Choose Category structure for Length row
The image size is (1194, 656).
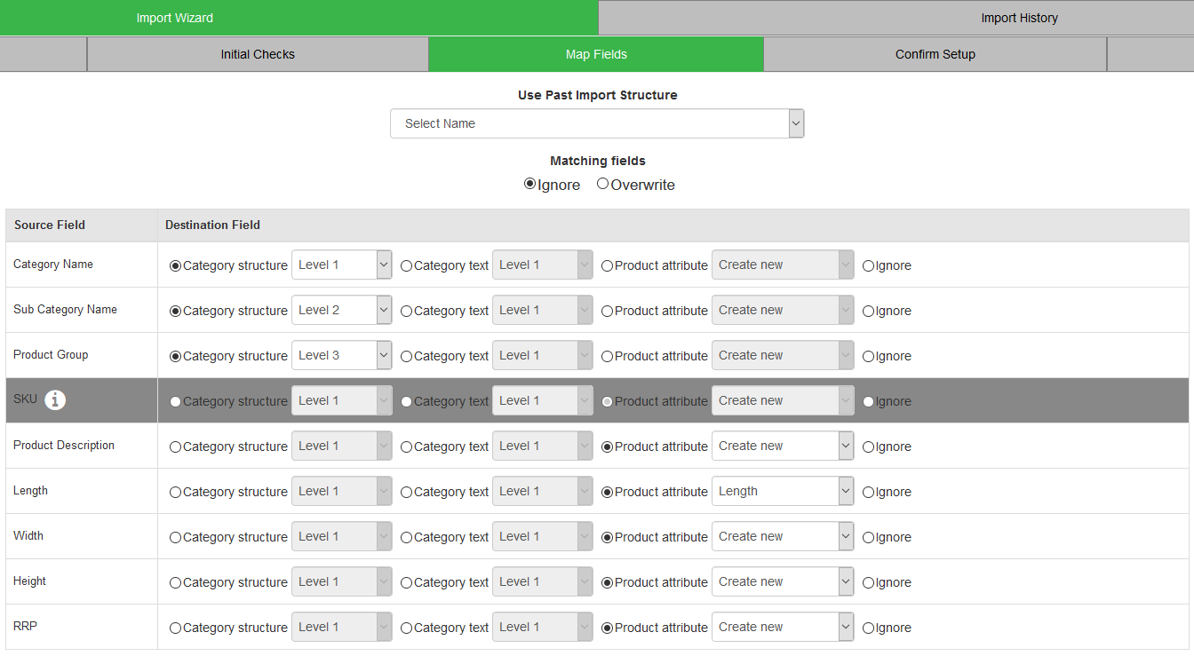coord(176,492)
